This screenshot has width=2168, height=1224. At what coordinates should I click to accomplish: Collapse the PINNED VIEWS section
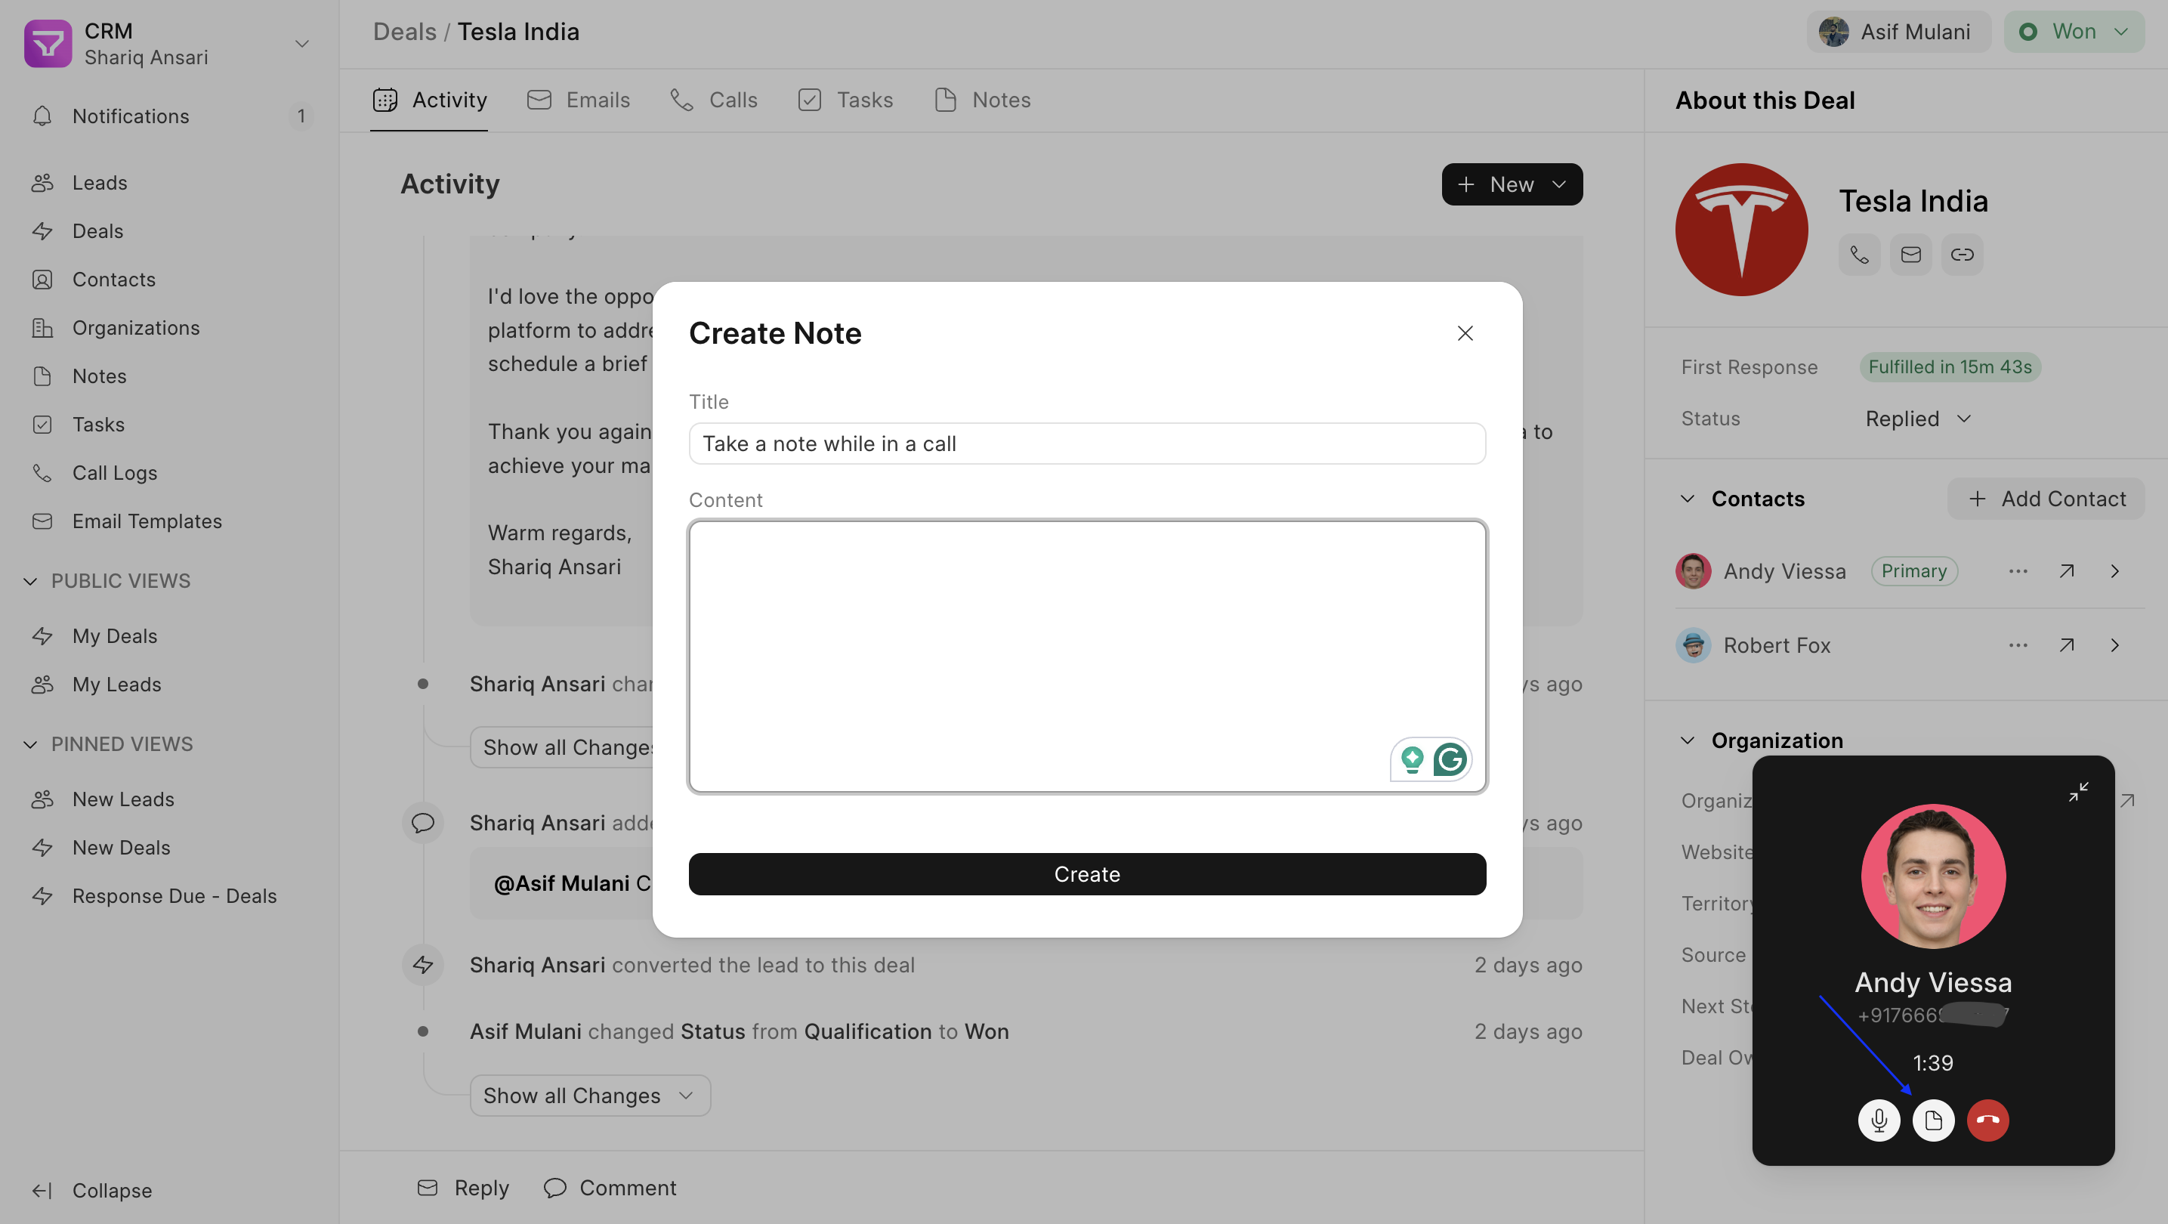point(109,744)
